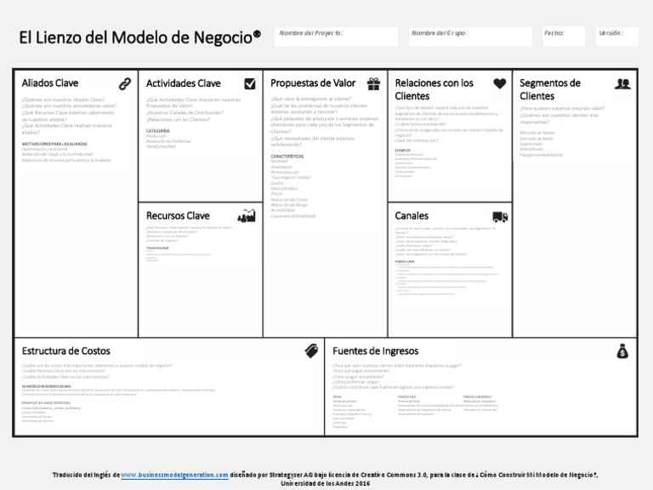Viewport: 653px width, 490px height.
Task: Click the Aliados Clave heading
Action: pos(50,83)
